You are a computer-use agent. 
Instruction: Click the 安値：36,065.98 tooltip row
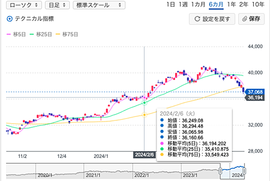click(182, 132)
